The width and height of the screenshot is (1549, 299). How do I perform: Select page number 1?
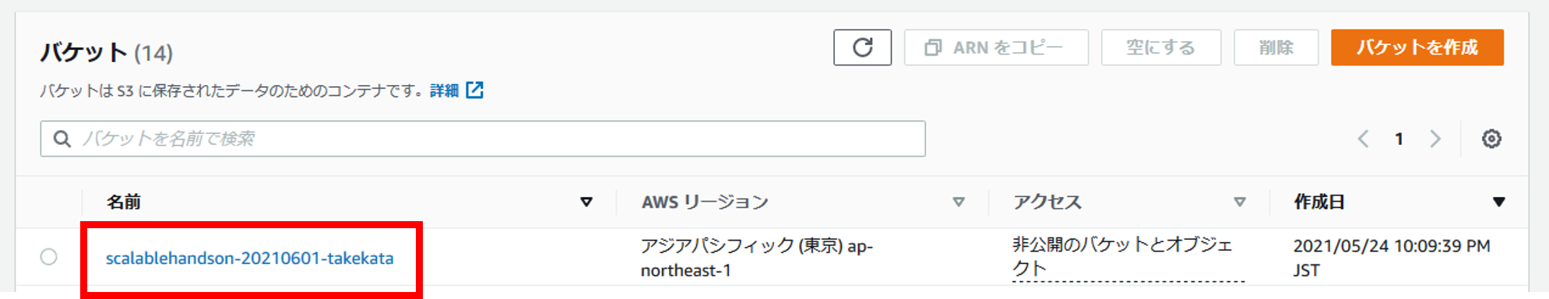tap(1399, 139)
